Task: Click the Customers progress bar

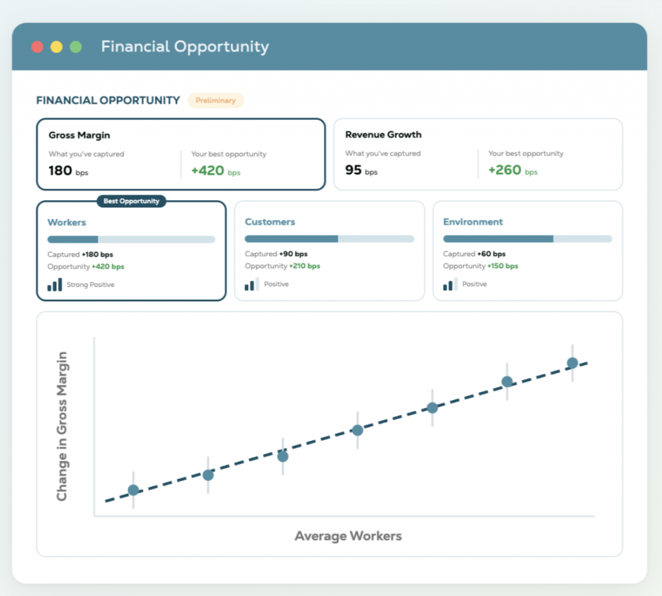Action: click(x=329, y=239)
